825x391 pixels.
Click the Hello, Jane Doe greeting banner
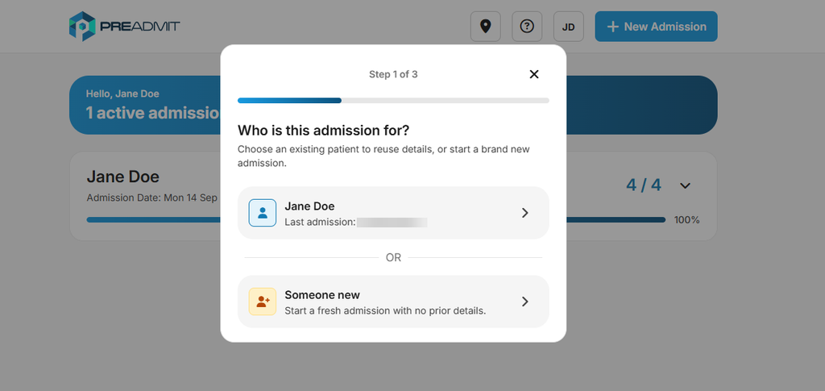pyautogui.click(x=393, y=105)
